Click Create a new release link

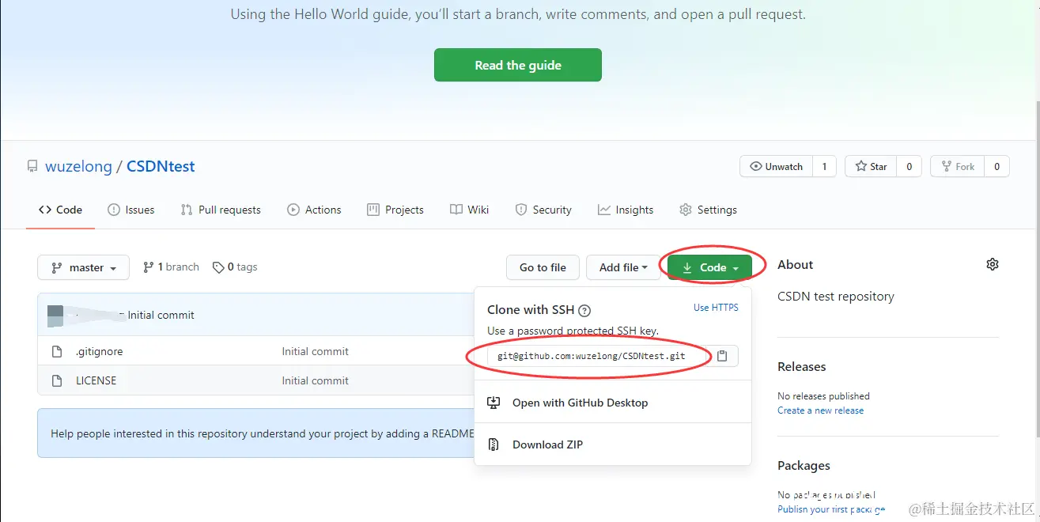click(820, 410)
